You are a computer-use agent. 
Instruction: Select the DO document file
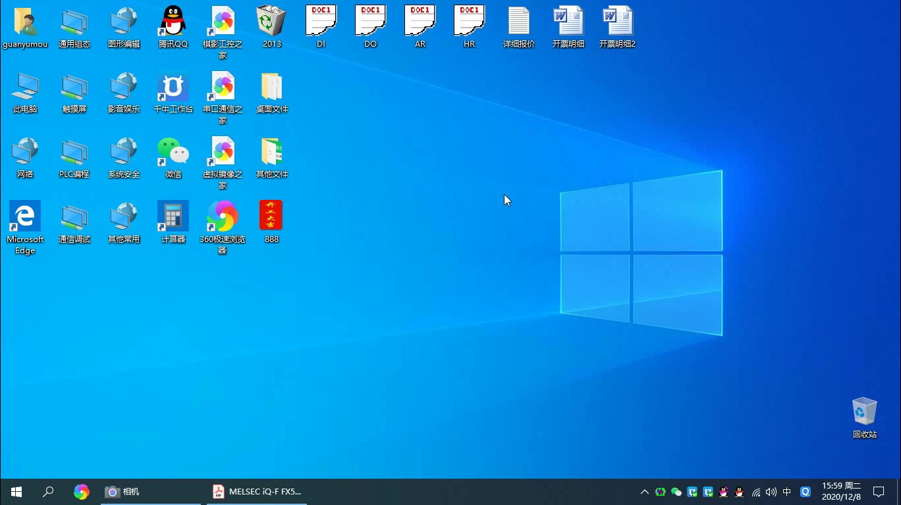pos(371,28)
